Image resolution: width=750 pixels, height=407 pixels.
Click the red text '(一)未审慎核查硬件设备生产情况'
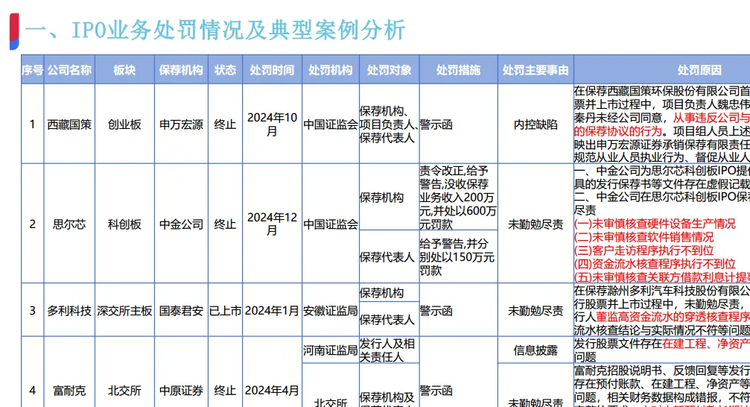655,224
